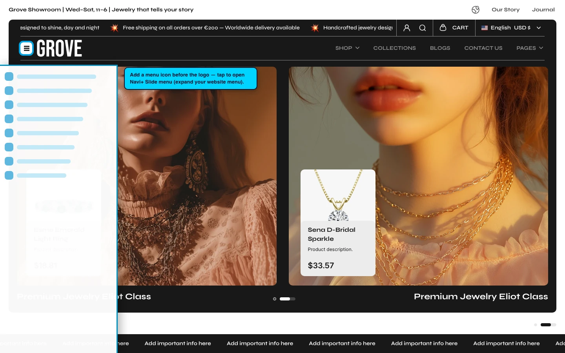Screen dimensions: 565x353
Task: Open the COLLECTIONS menu item
Action: 394,48
